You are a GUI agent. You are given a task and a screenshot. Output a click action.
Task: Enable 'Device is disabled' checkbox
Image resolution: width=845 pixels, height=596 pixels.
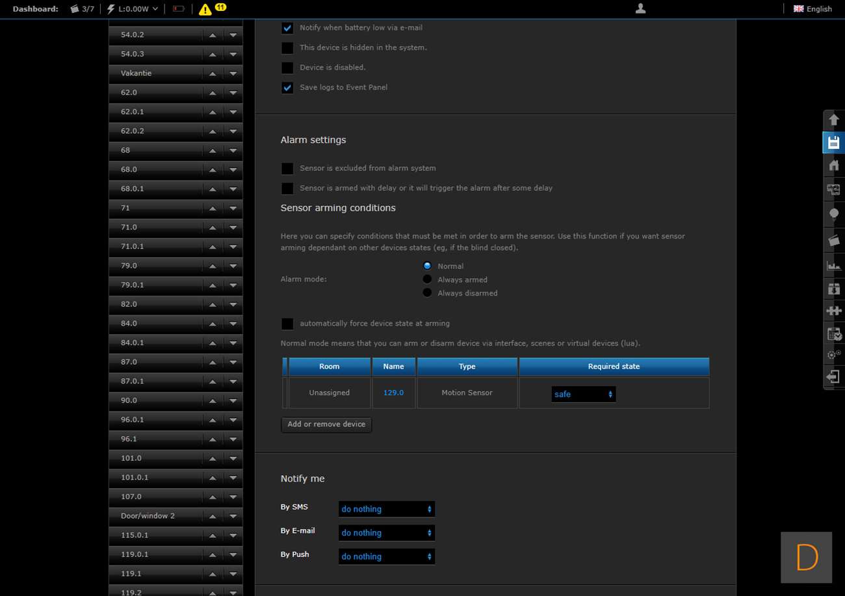[287, 68]
